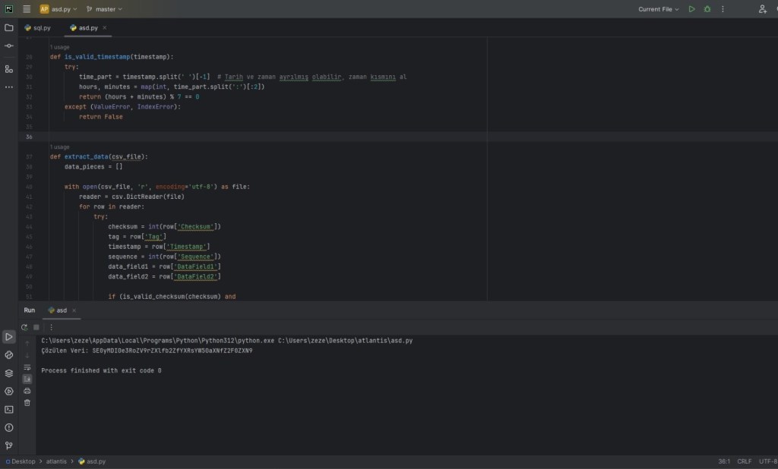Open the Project folder tool window
Image resolution: width=778 pixels, height=469 pixels.
[x=9, y=27]
